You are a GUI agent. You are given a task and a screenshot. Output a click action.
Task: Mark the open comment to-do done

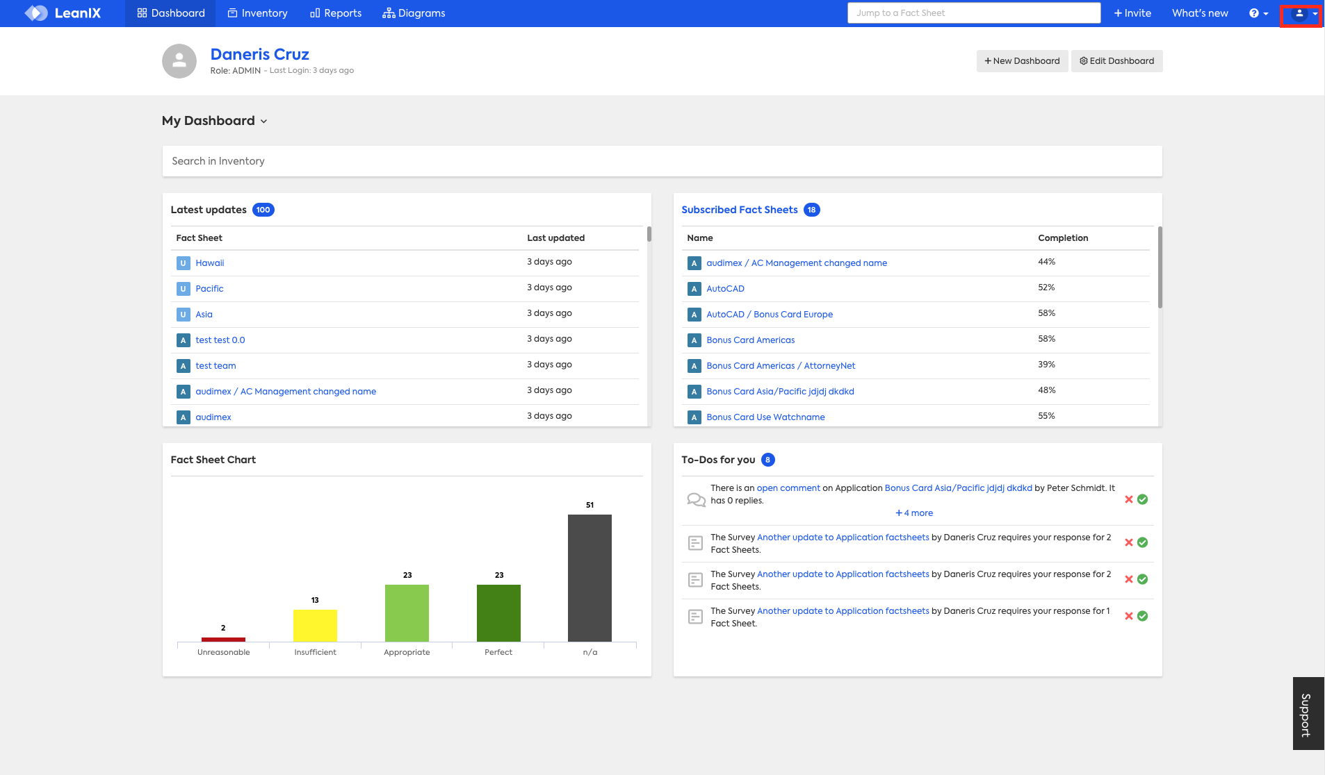(1142, 499)
